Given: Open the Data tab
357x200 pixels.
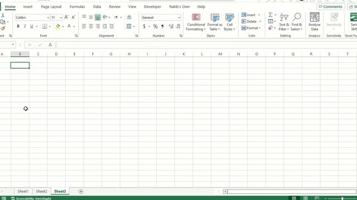Looking at the screenshot, I should tap(97, 7).
